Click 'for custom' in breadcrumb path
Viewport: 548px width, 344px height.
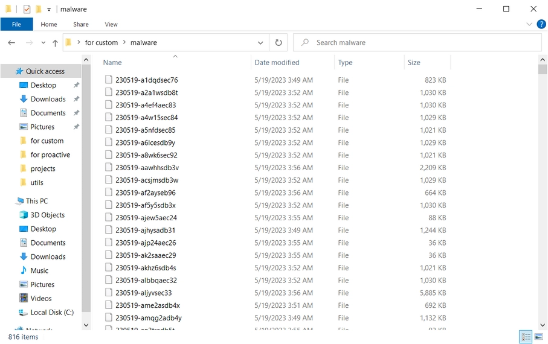(101, 43)
